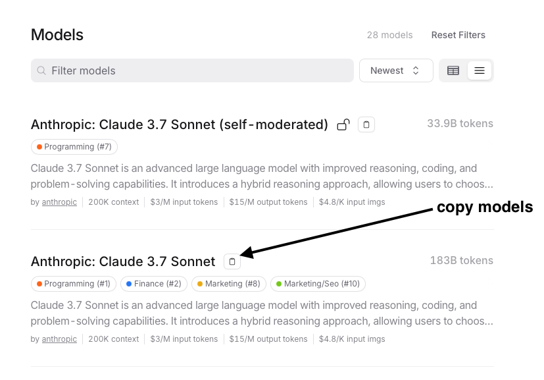Click the unlocked padlock icon by self-moderated title

tap(343, 124)
